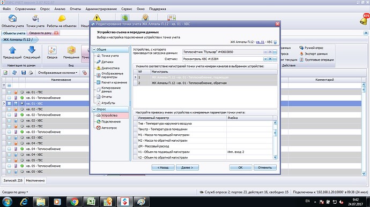
Task: Click the parameter table scrollbar thumb
Action: tap(275, 133)
